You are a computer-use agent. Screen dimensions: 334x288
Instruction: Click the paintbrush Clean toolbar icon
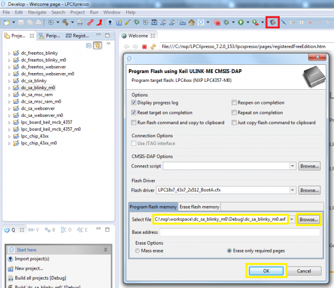[x=127, y=22]
